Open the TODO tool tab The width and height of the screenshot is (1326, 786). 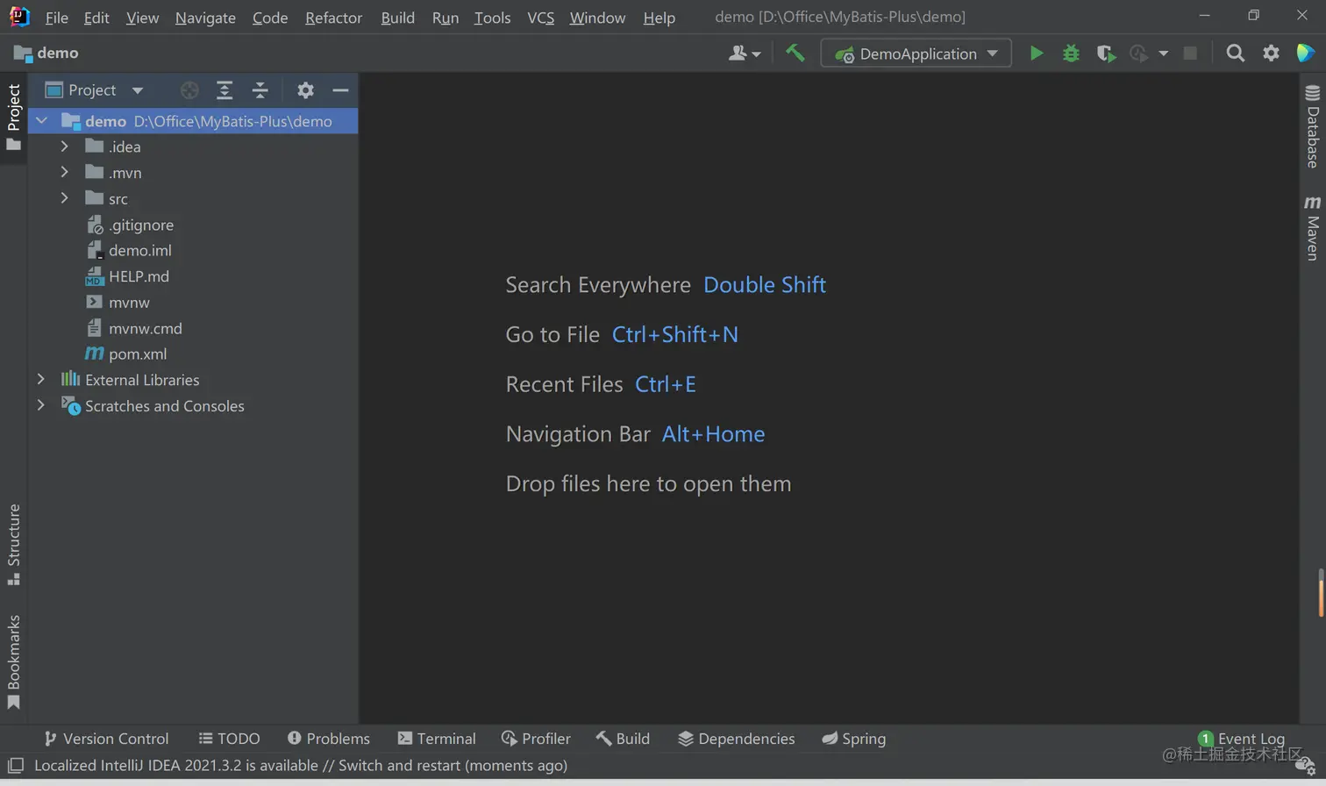229,739
